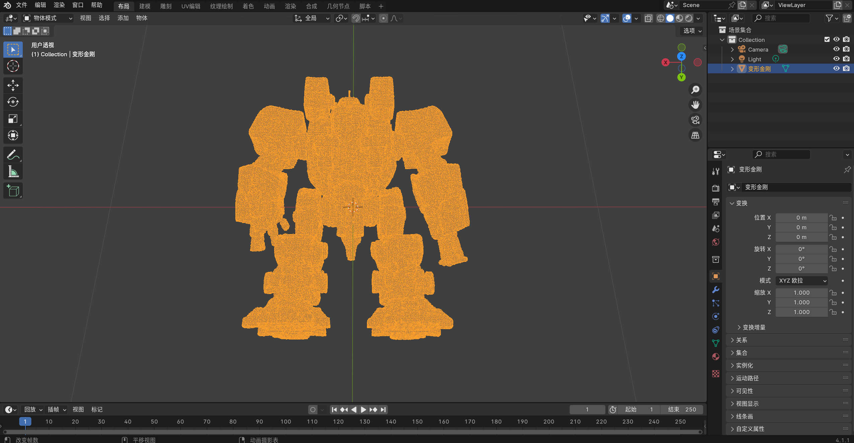Open the Output properties tab
The height and width of the screenshot is (443, 854).
716,202
